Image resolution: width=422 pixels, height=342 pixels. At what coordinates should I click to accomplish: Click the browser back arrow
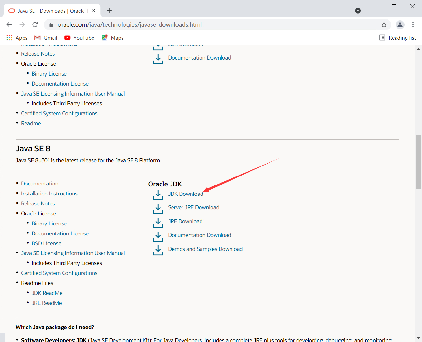(x=9, y=25)
